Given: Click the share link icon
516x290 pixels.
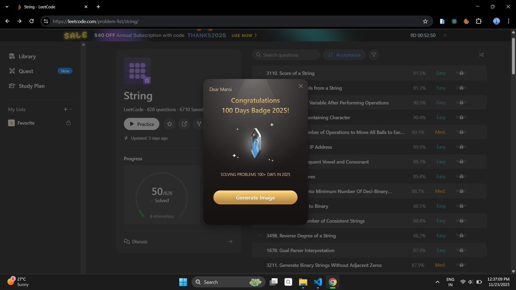Looking at the screenshot, I should click(184, 124).
